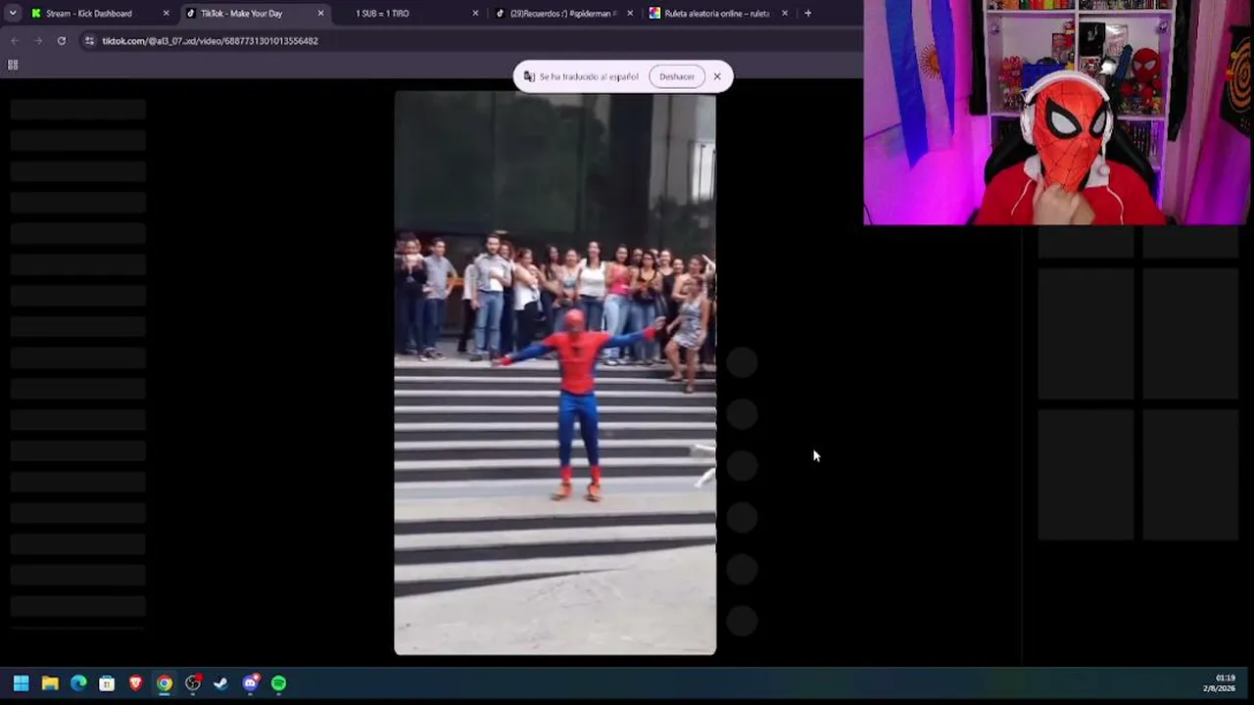Screen dimensions: 1254x705
Task: Focus the tiktok.com address bar
Action: point(470,41)
